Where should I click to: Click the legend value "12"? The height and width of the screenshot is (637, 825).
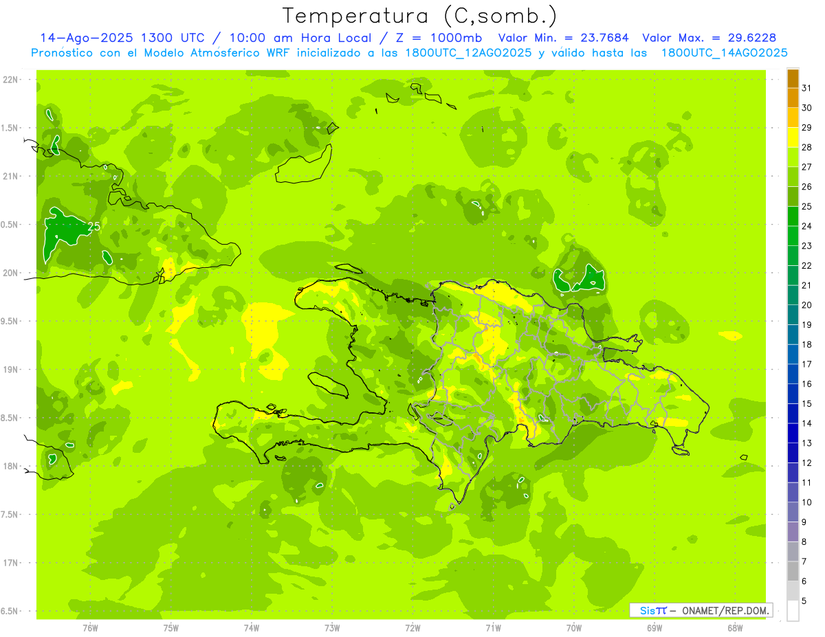pos(807,463)
